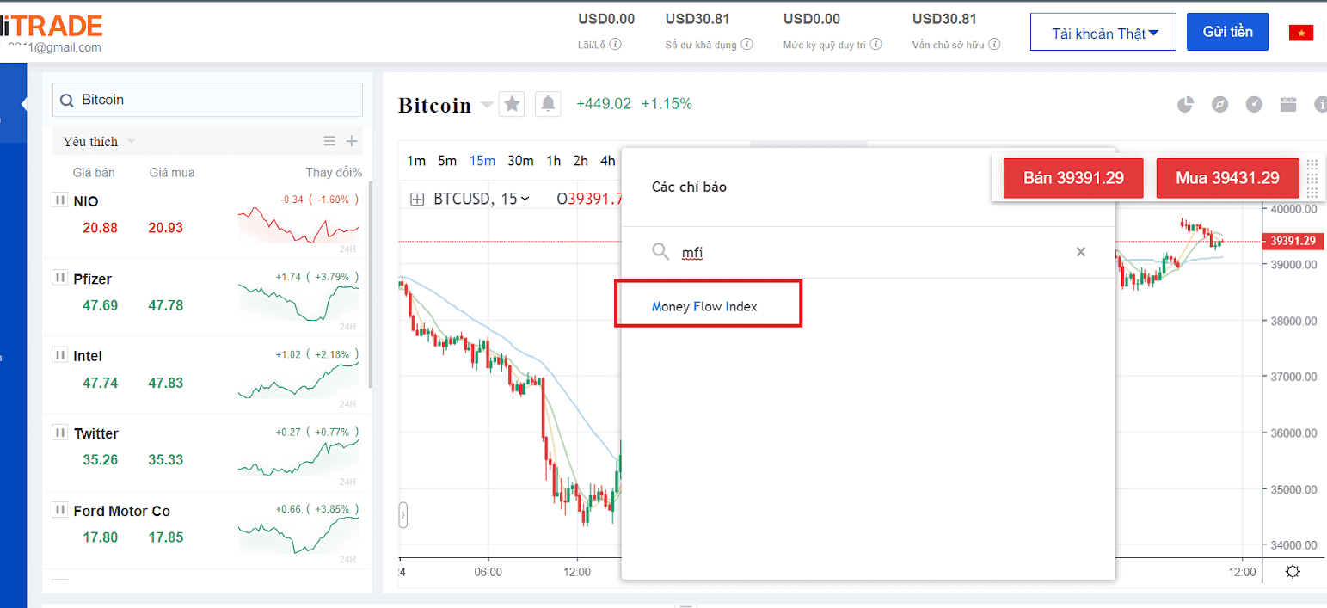Switch to the 30m timeframe
This screenshot has height=608, width=1327.
click(x=520, y=161)
